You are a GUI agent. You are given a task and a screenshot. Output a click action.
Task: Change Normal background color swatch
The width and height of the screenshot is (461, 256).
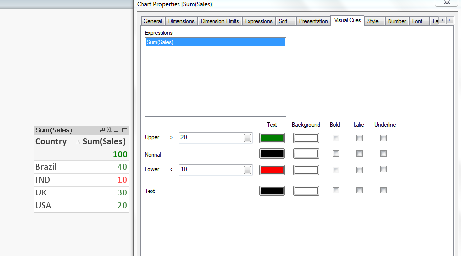pos(306,153)
